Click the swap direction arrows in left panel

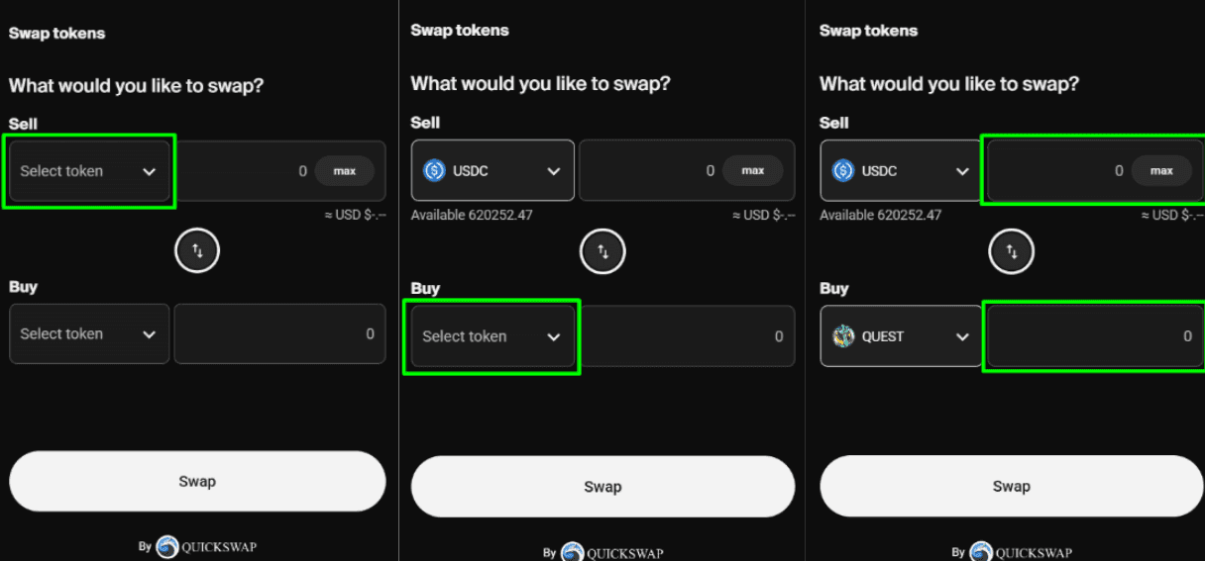(197, 251)
